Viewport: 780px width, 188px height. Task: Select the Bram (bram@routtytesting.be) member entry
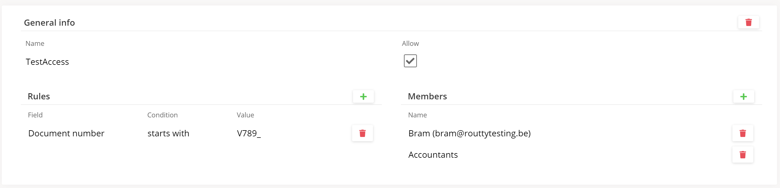(x=469, y=133)
